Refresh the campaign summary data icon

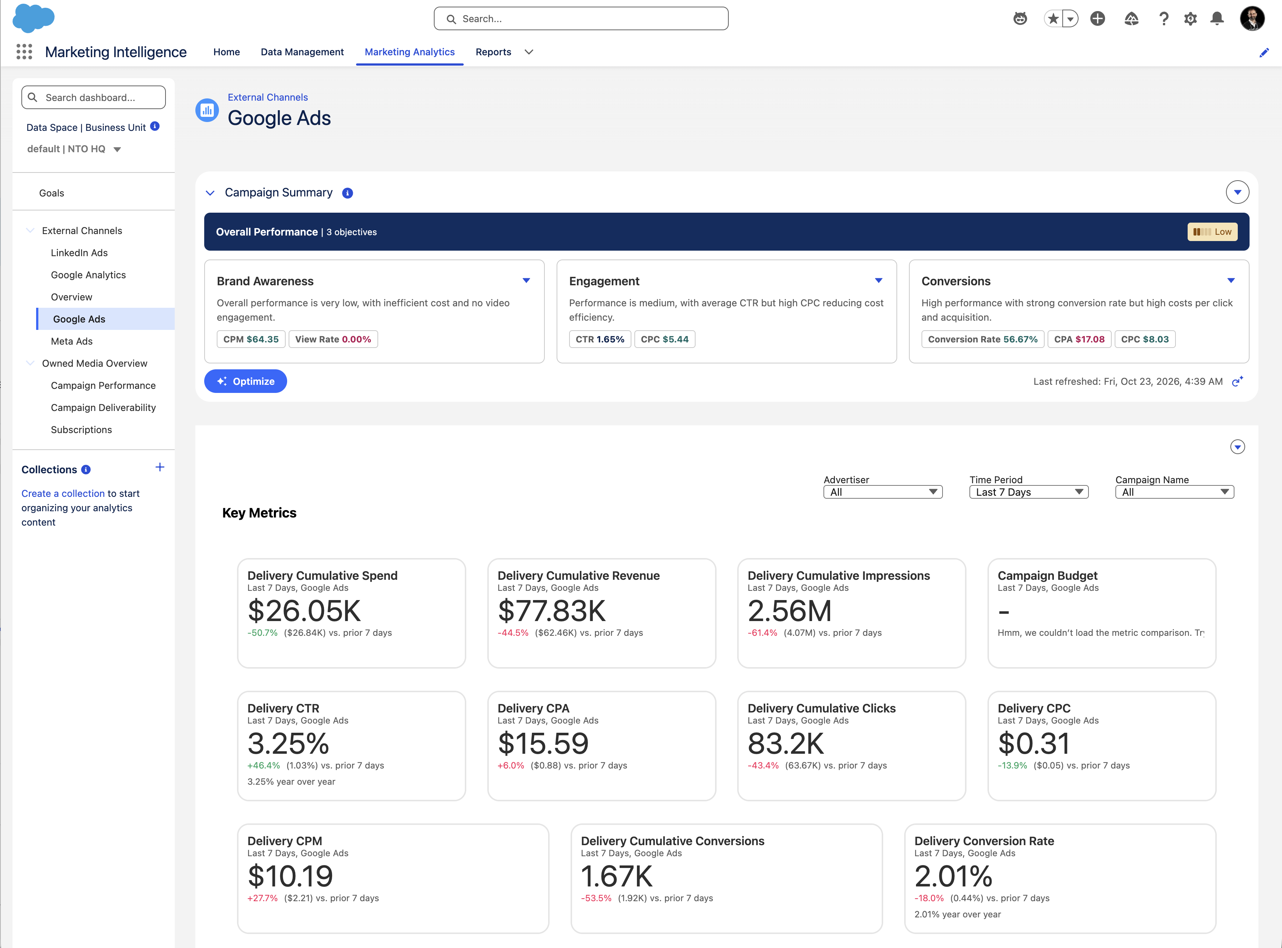tap(1237, 381)
